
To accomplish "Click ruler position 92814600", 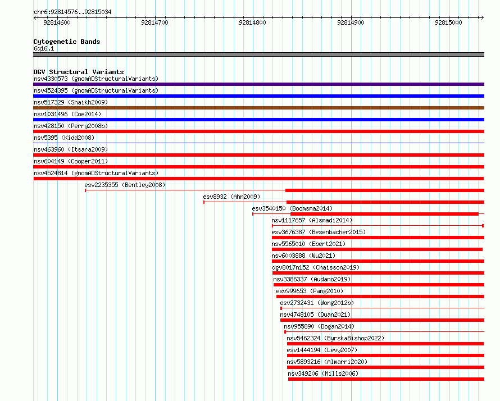I will coord(57,22).
